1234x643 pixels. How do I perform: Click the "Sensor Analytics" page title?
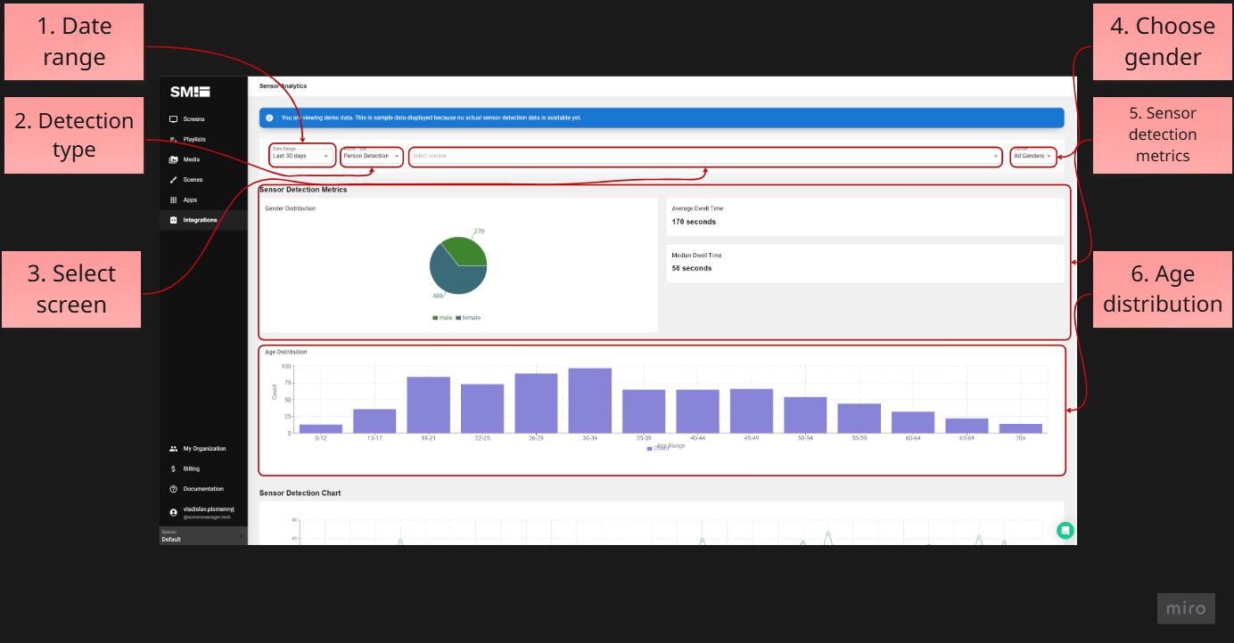point(283,86)
